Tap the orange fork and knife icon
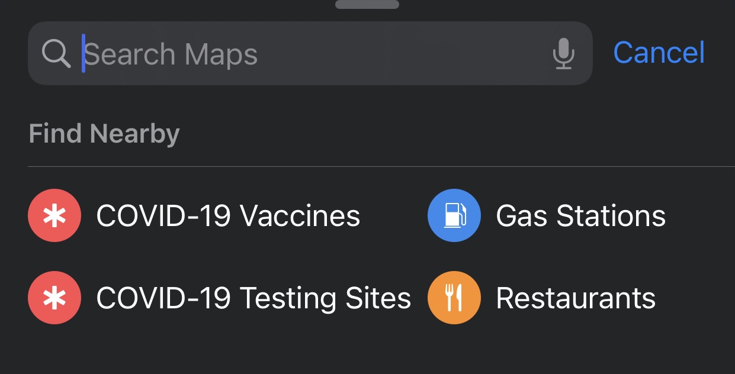This screenshot has width=735, height=374. pos(454,298)
